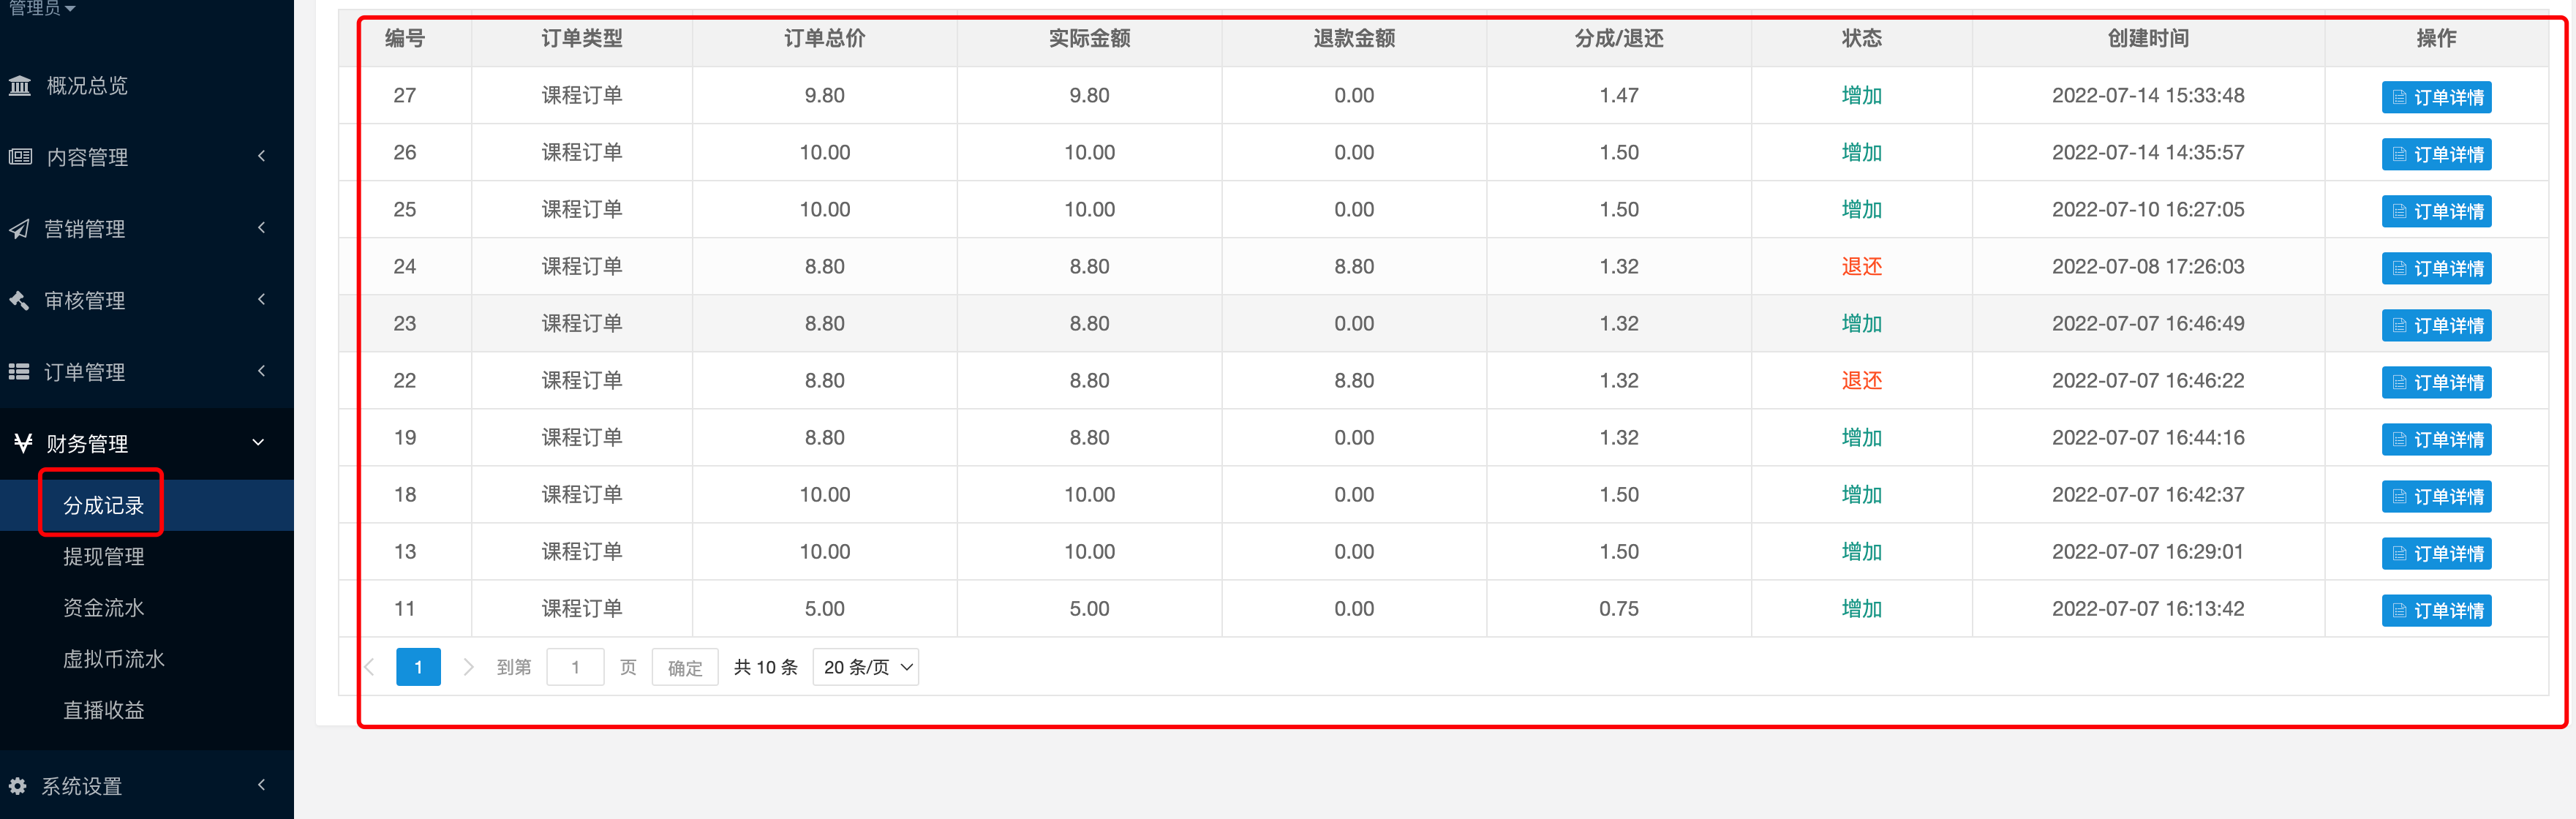Image resolution: width=2576 pixels, height=819 pixels.
Task: Click the bank icon beside 概况总览
Action: tap(20, 86)
